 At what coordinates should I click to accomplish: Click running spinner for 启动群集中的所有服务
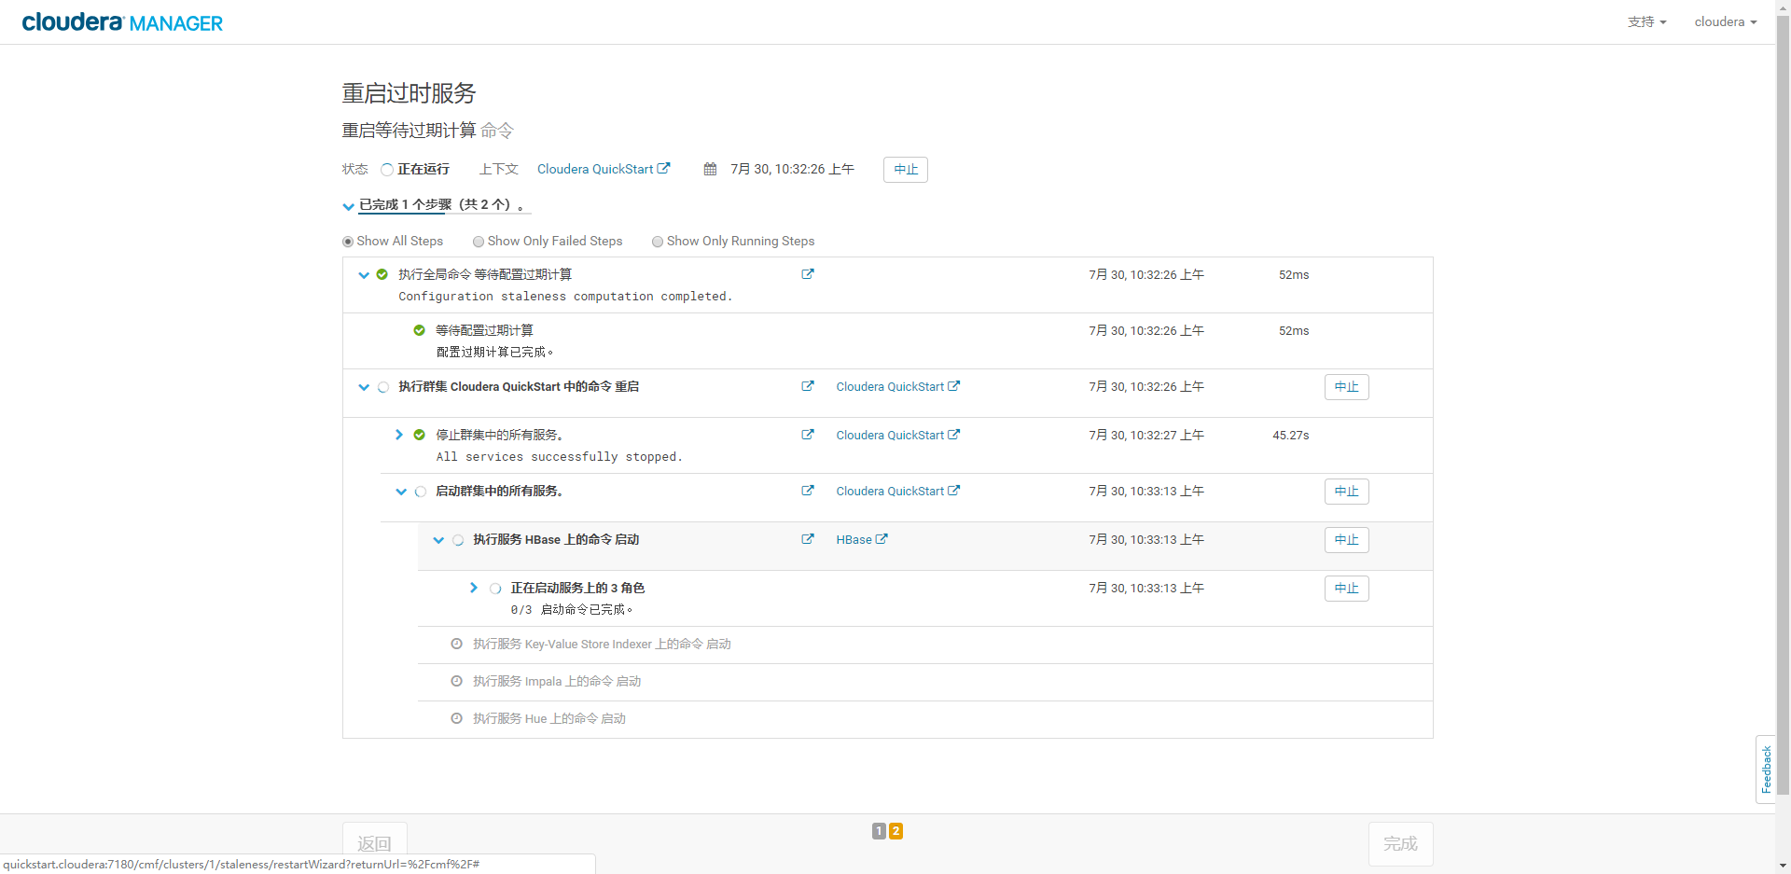[x=421, y=492]
